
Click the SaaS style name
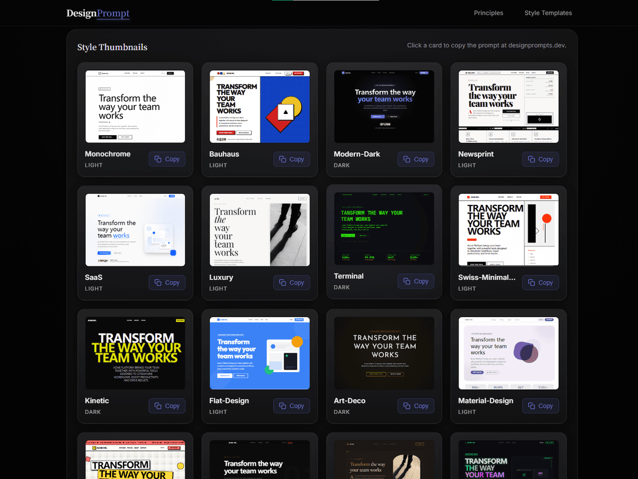[x=93, y=277]
